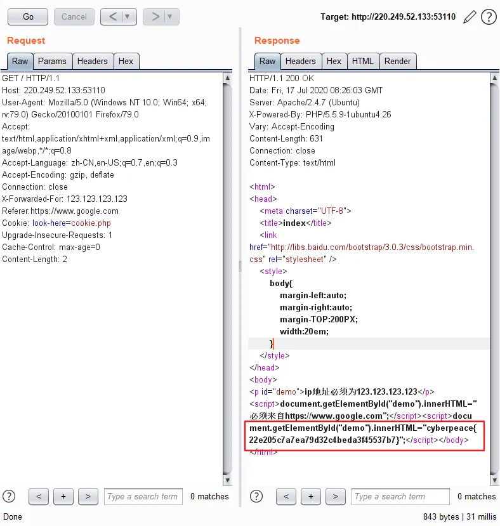Go to previous match in Request search
The width and height of the screenshot is (500, 526).
[39, 496]
